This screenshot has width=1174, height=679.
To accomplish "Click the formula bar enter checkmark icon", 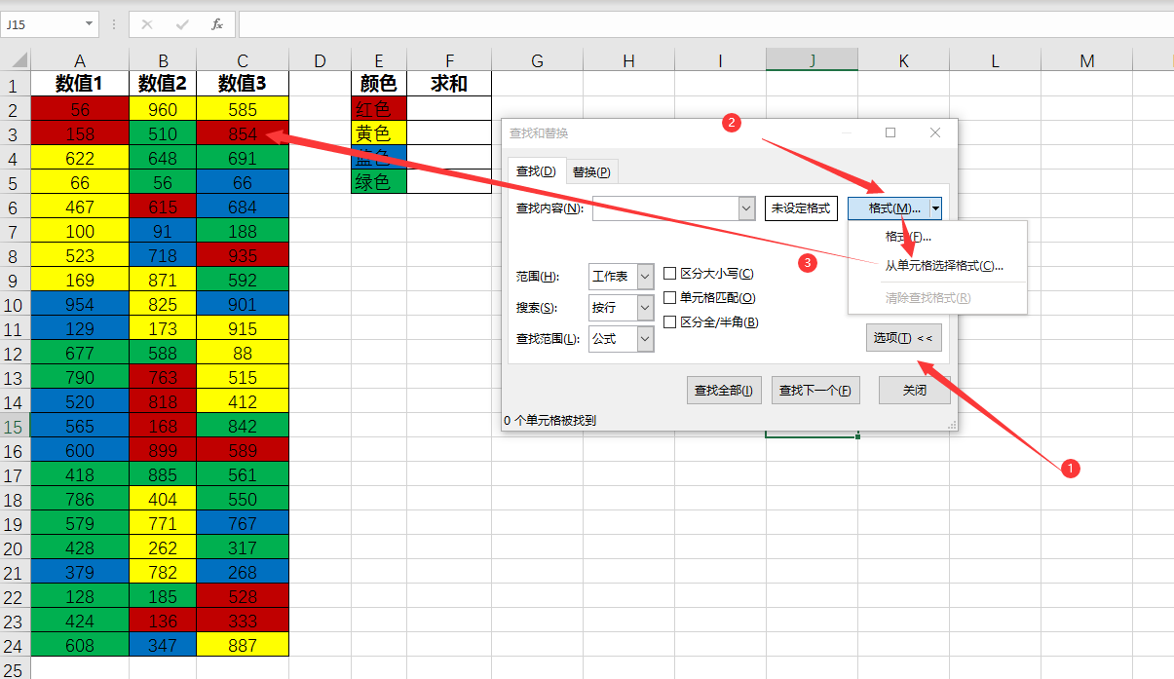I will coord(182,23).
